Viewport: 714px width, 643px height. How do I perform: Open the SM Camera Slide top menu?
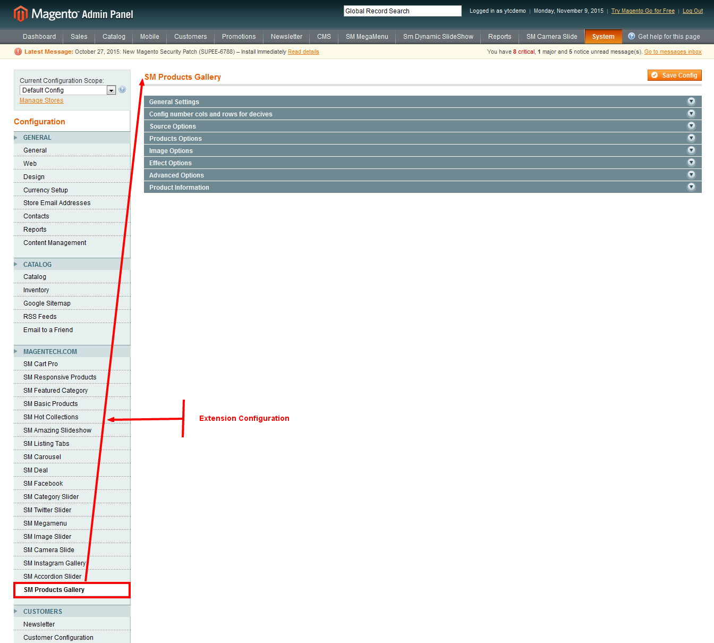[552, 37]
